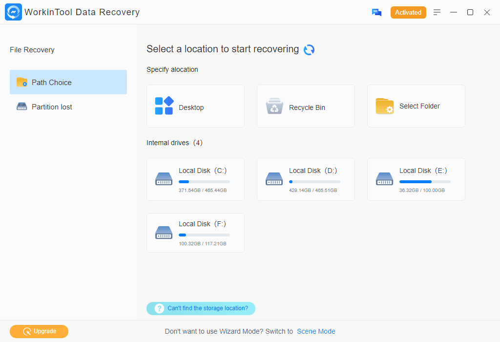Click the Upgrade button
Image resolution: width=500 pixels, height=342 pixels.
tap(39, 331)
